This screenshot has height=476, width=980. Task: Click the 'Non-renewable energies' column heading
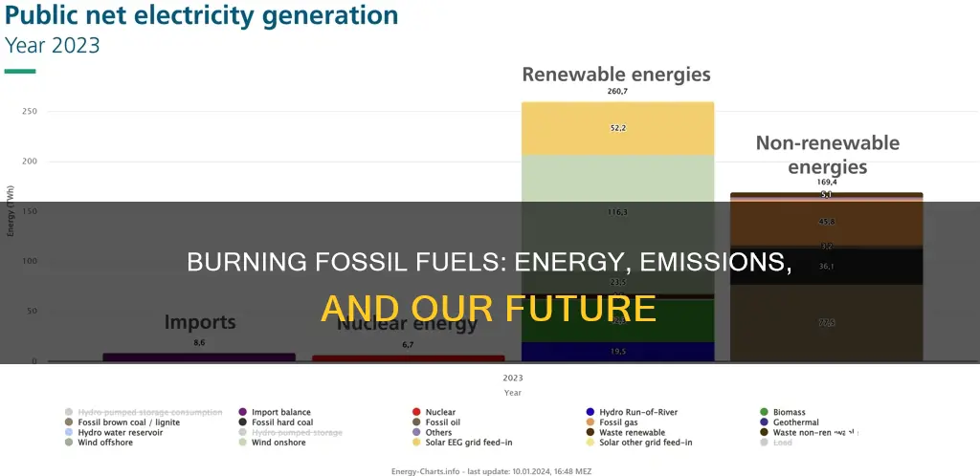828,155
